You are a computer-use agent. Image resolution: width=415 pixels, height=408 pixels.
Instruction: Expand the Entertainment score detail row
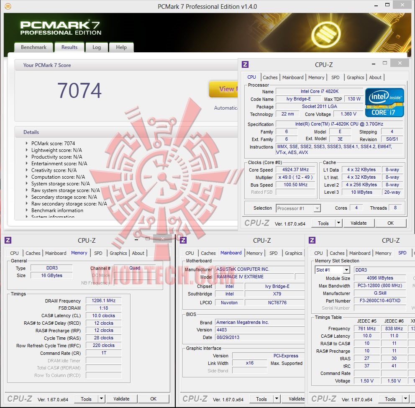pyautogui.click(x=26, y=163)
